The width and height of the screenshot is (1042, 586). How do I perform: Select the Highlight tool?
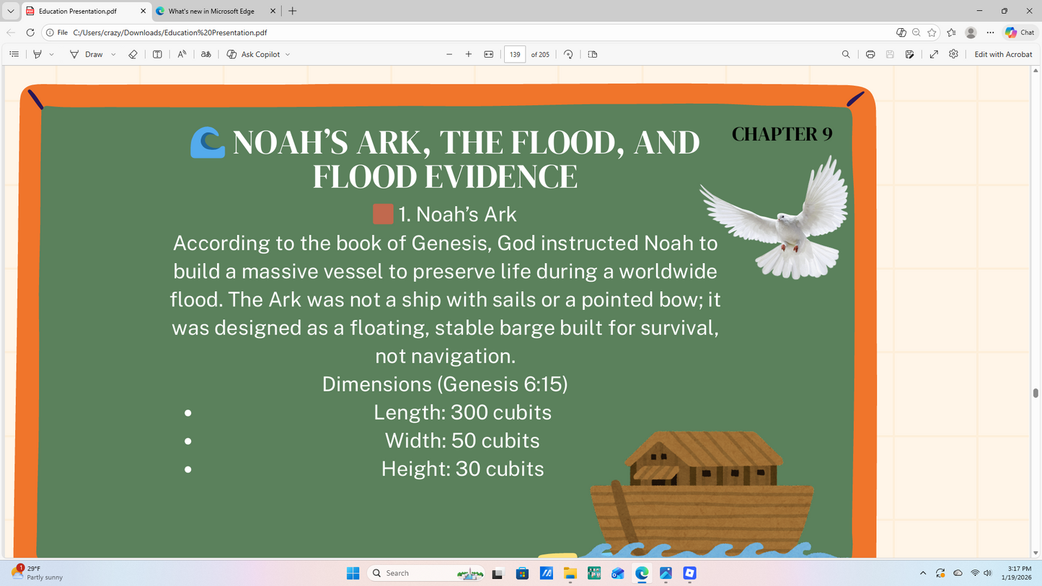[37, 54]
